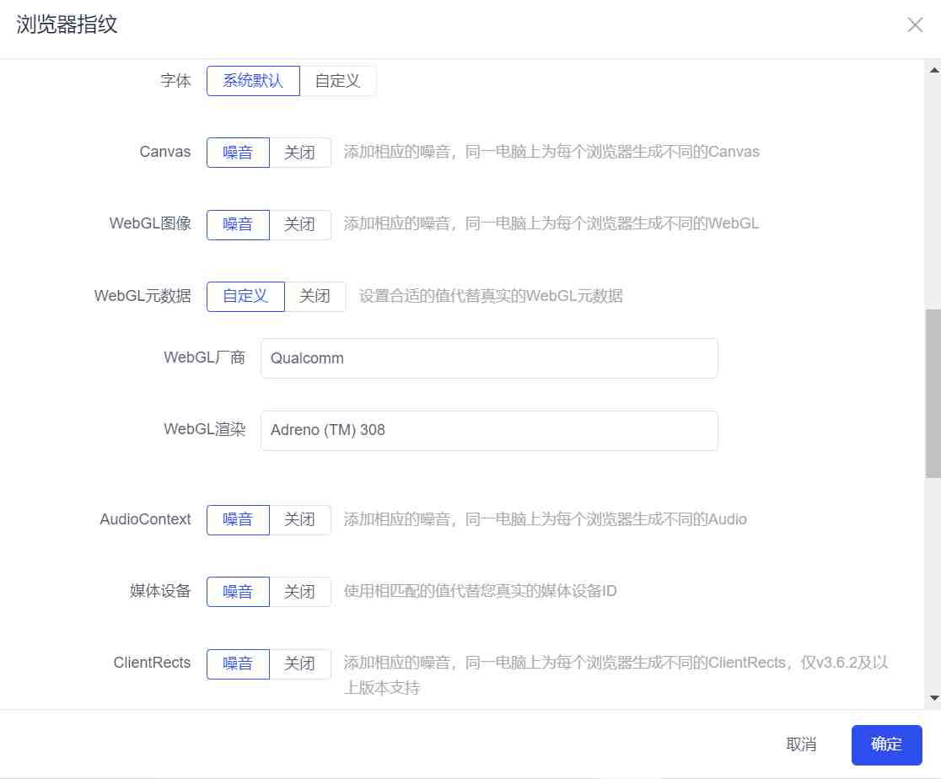This screenshot has width=941, height=779.
Task: Click the WebGL厂商 input with Qualcomm
Action: click(489, 358)
